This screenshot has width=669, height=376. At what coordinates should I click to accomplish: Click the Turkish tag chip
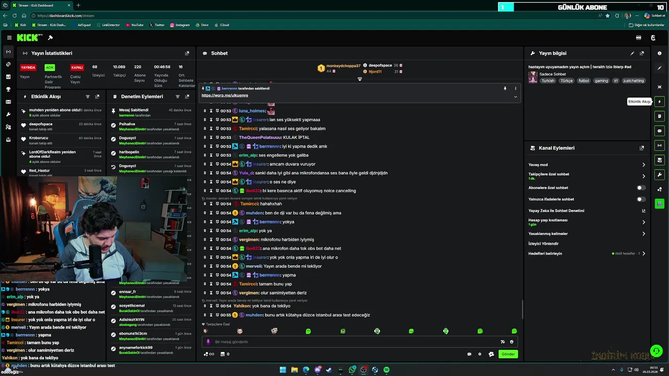point(548,81)
